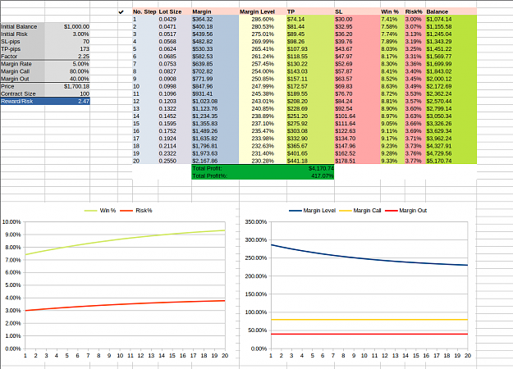Click SL cell $30.00

[x=357, y=20]
